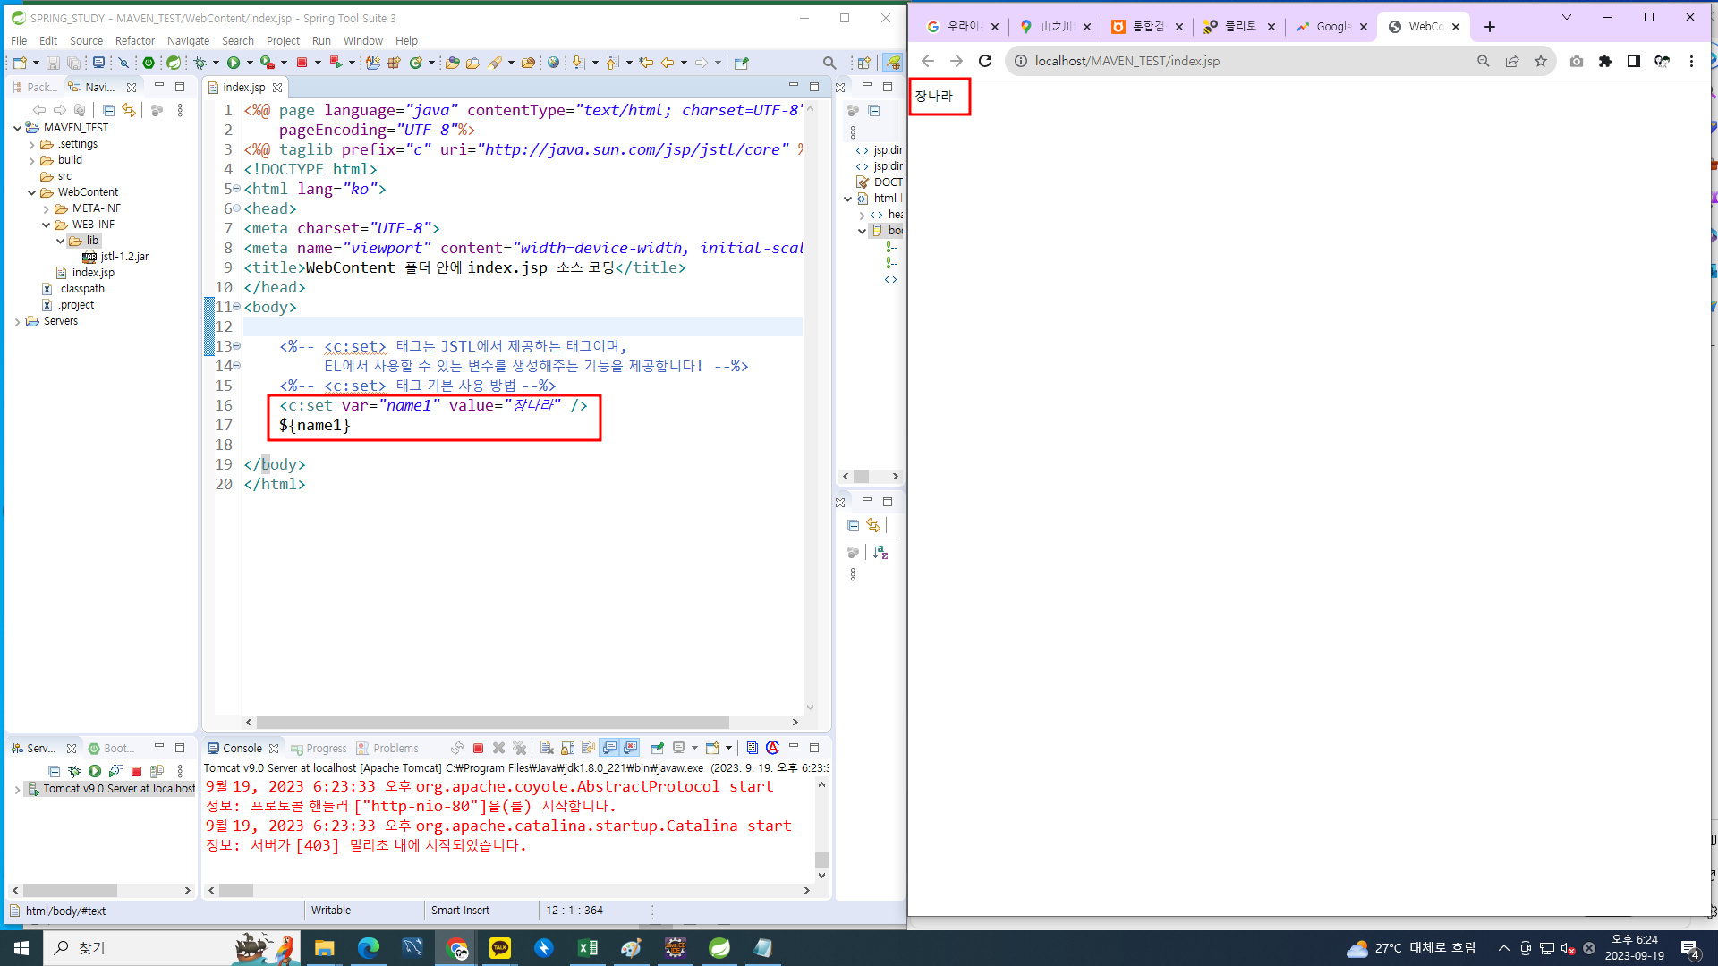
Task: Click the Debug bug icon in main toolbar
Action: [200, 63]
